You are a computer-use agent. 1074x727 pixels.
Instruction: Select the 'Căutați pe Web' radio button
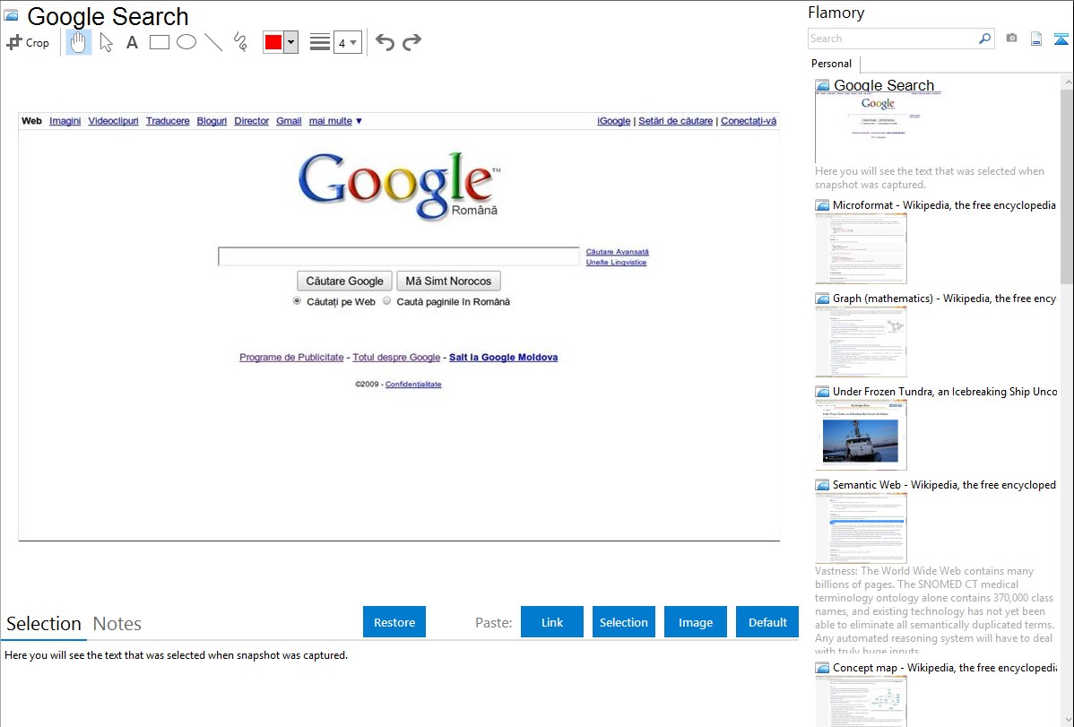[x=297, y=301]
